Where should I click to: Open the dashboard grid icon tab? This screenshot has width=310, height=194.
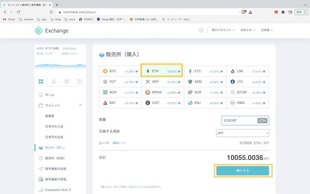click(41, 81)
